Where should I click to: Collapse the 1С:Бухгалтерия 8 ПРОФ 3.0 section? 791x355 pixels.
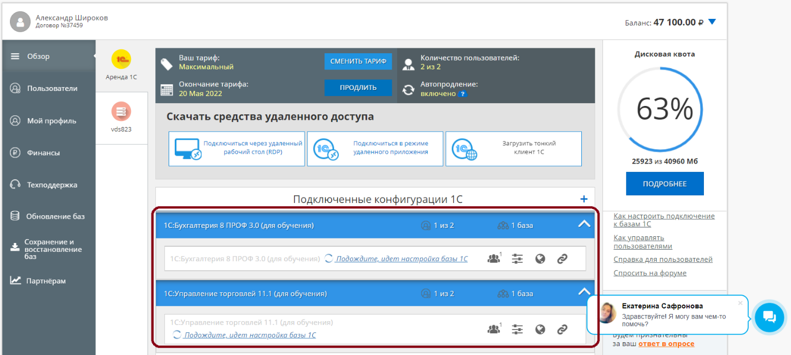(x=584, y=225)
